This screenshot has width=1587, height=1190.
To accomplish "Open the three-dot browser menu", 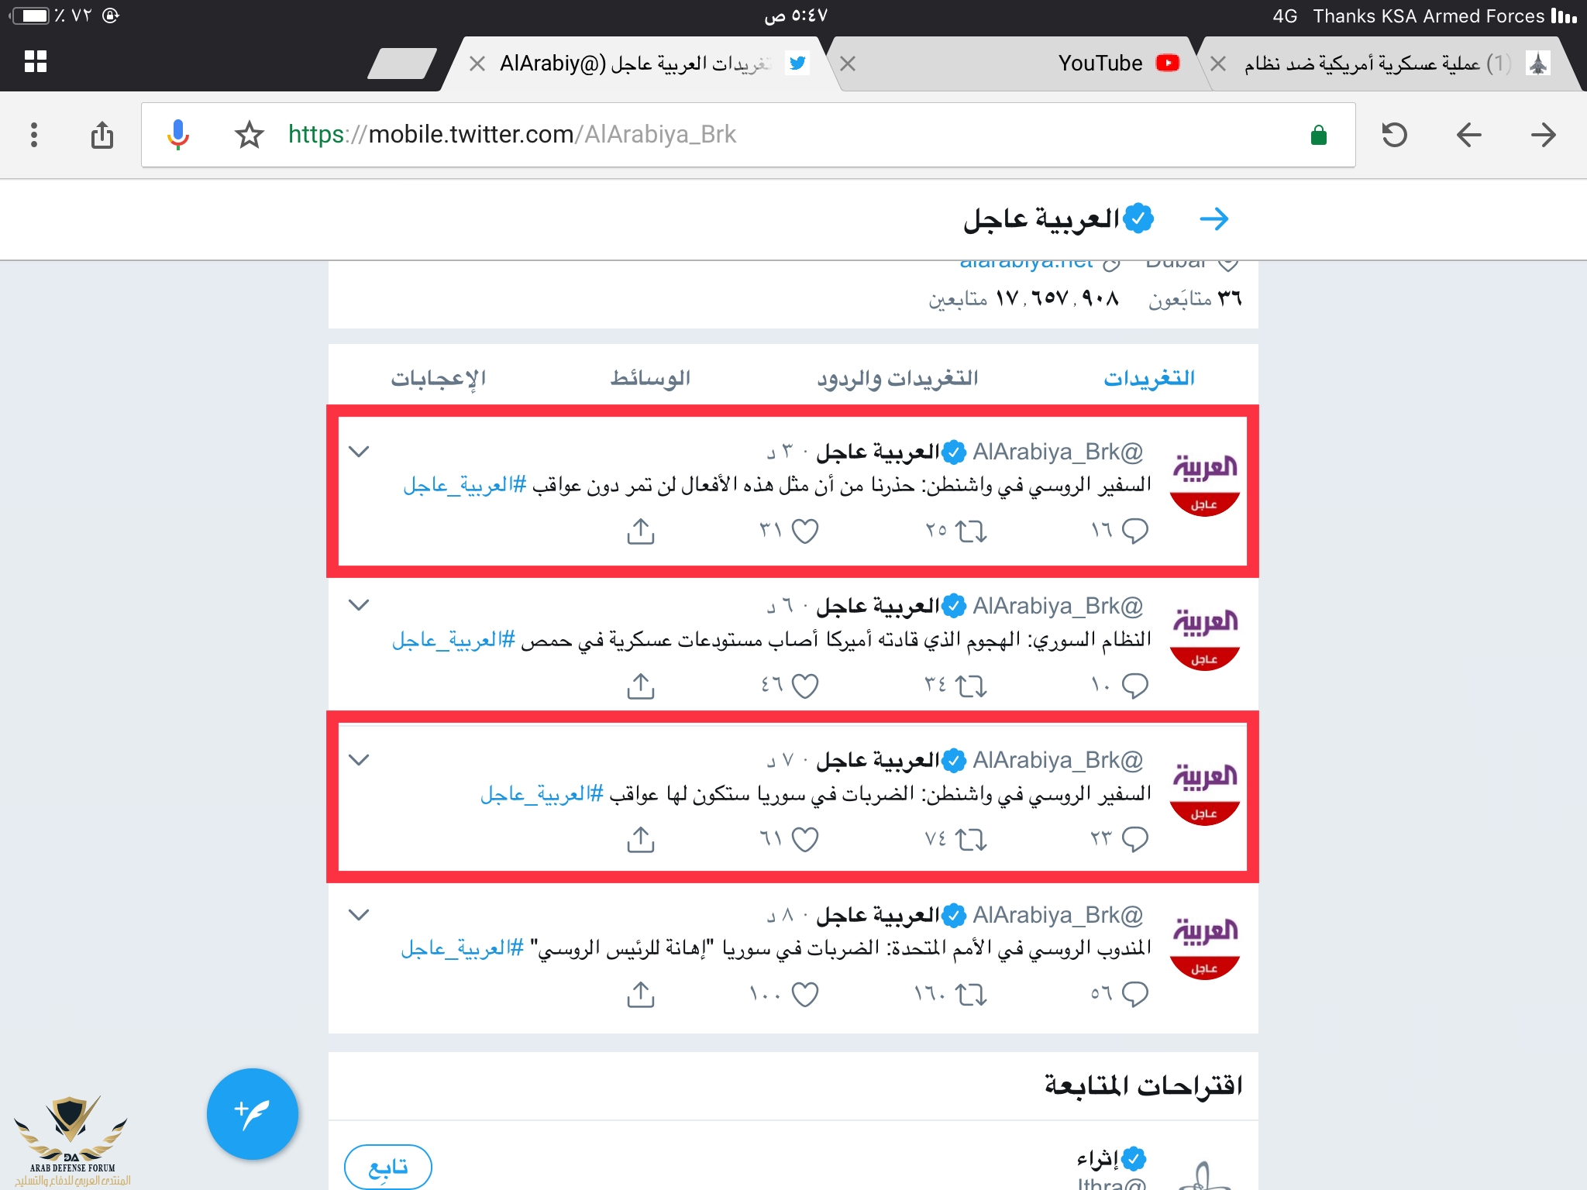I will [x=33, y=135].
